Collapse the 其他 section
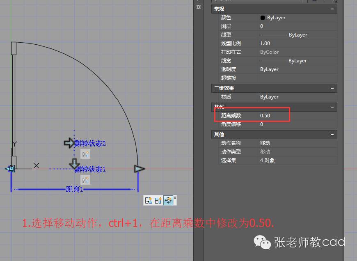Screen dimensions: 357x261 (332, 135)
